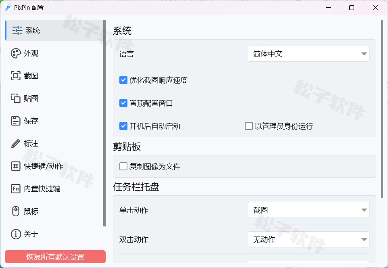Click the 内置快捷键 Fn icon
Image resolution: width=388 pixels, height=268 pixels.
click(x=16, y=189)
